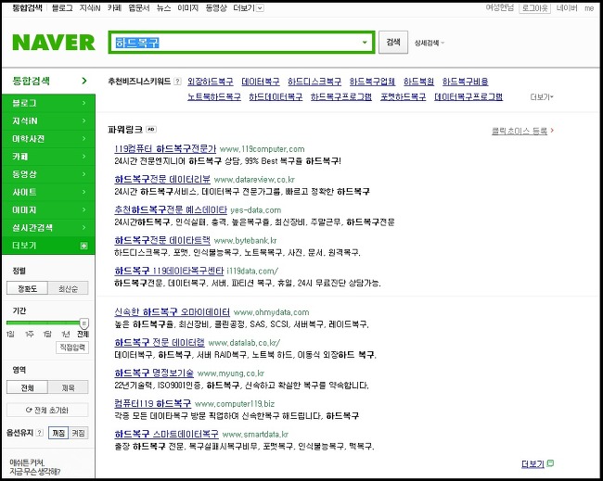The image size is (603, 481).
Task: Click the arrow next to 클릭초이스 등록
Action: [x=552, y=131]
